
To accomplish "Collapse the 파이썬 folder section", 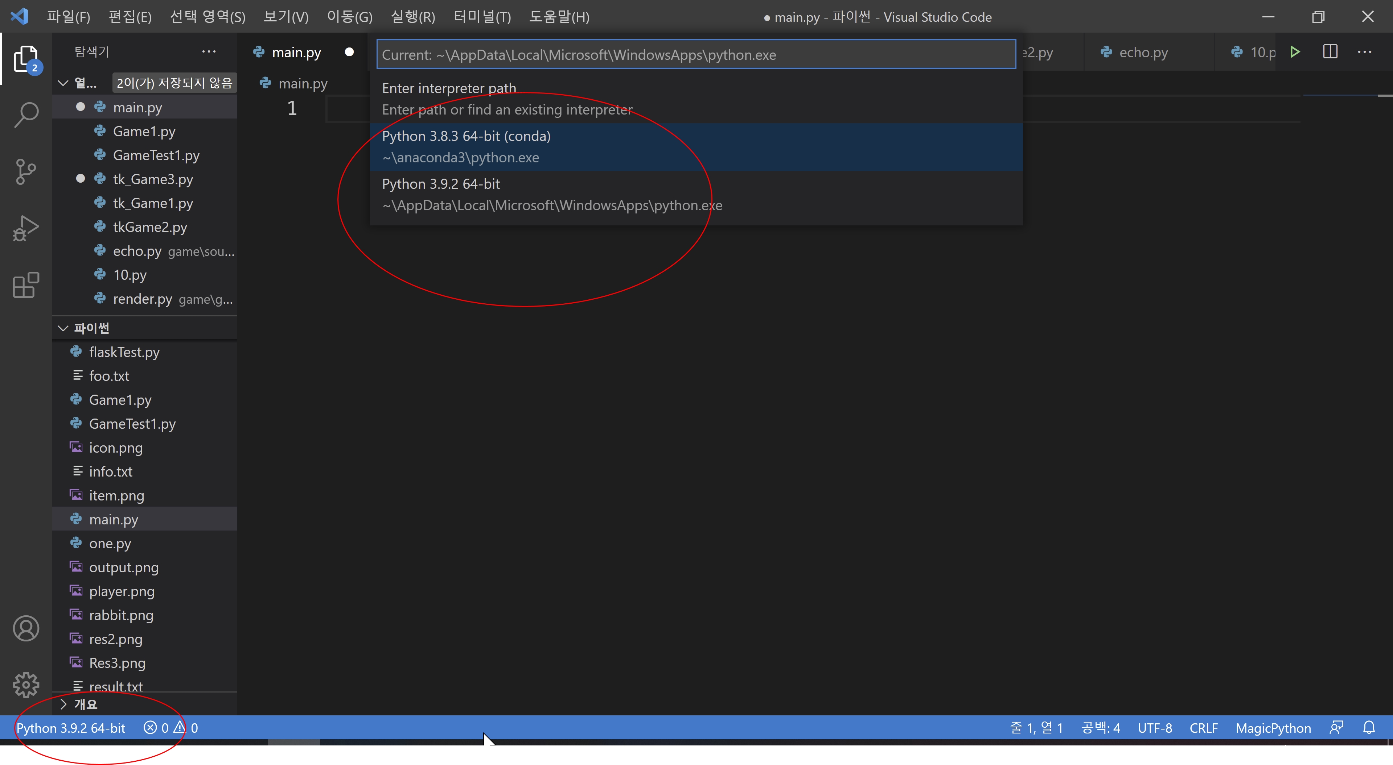I will (63, 328).
